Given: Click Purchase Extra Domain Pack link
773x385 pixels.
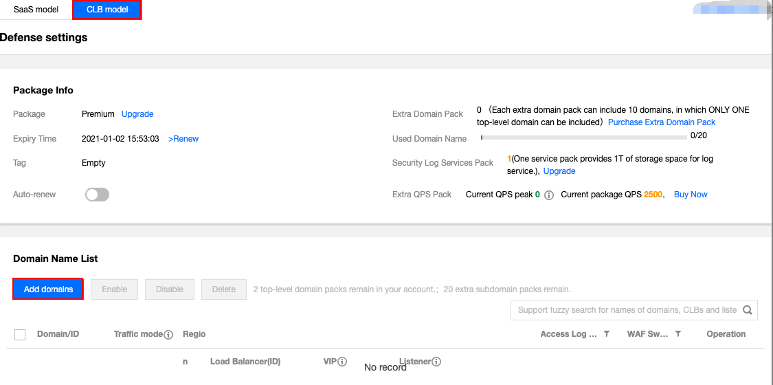Looking at the screenshot, I should [662, 122].
